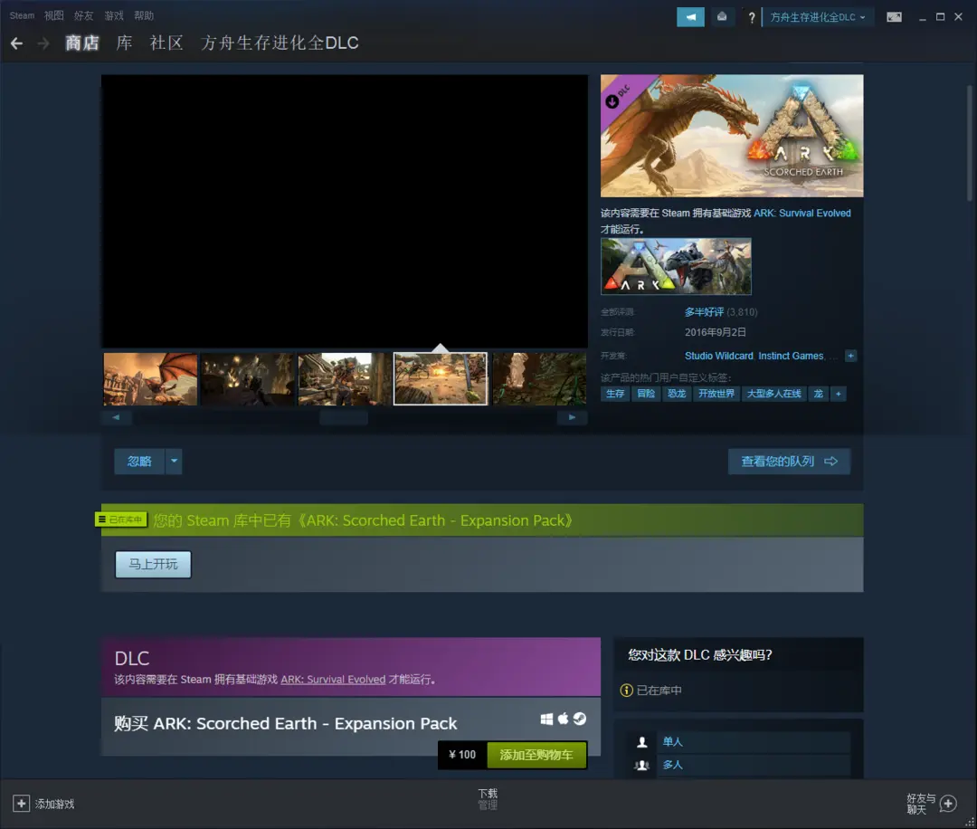Switch to the 社区 tab
The height and width of the screenshot is (829, 977).
[166, 43]
